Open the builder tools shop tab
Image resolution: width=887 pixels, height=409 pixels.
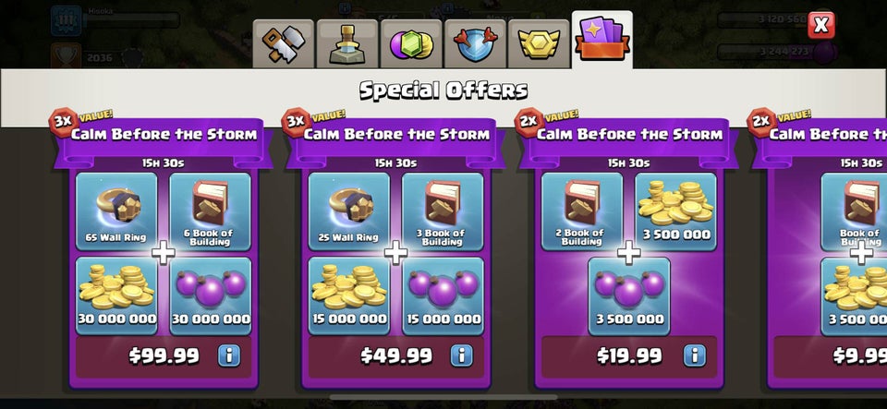(x=283, y=44)
